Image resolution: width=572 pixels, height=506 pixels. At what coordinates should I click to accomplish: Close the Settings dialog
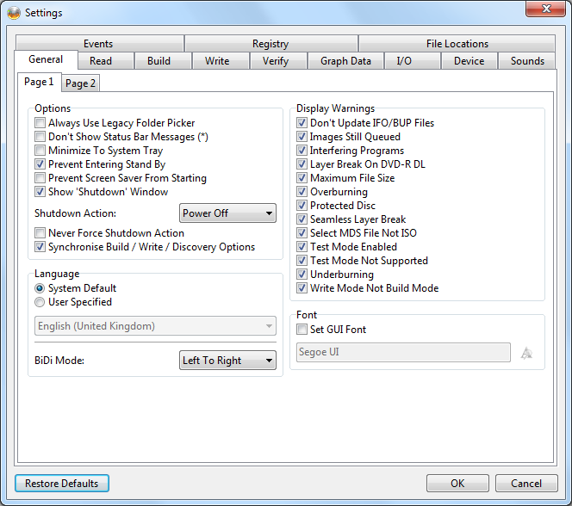(x=545, y=9)
